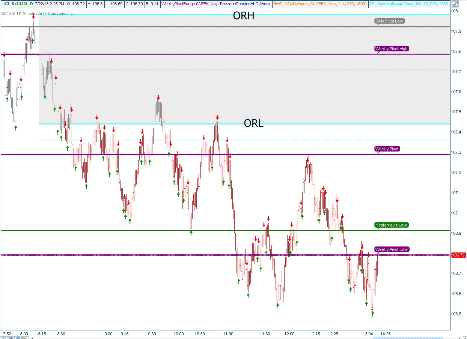The height and width of the screenshot is (339, 467).
Task: Click the 10:00 time axis label
Action: [179, 334]
